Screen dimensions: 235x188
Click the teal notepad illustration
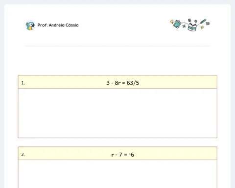[x=177, y=24]
